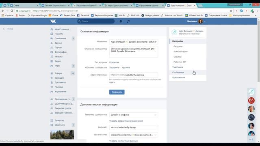Open Дезертир app in the sidebar
This screenshot has width=260, height=146.
click(59, 120)
